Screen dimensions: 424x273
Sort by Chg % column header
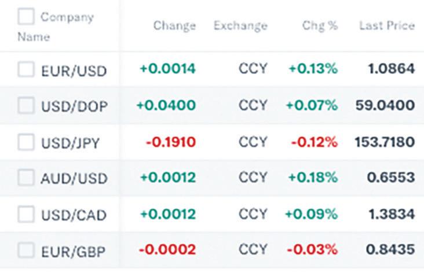coord(320,26)
